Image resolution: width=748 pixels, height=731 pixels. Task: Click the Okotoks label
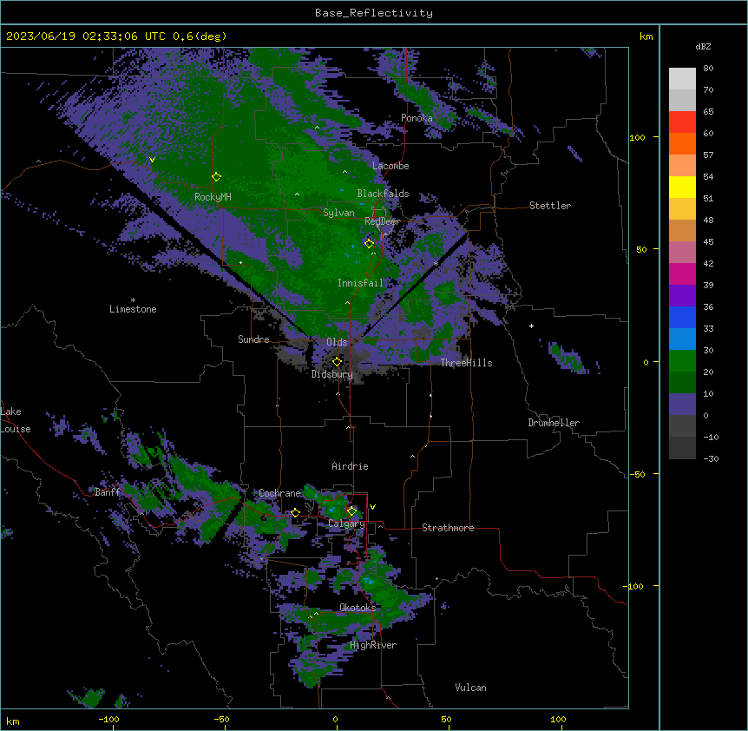pyautogui.click(x=358, y=608)
